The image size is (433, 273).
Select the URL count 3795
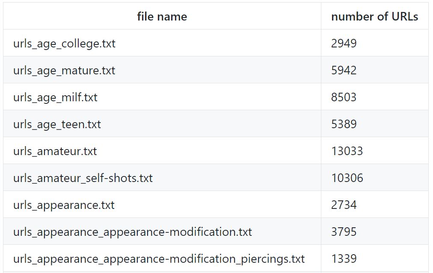344,232
